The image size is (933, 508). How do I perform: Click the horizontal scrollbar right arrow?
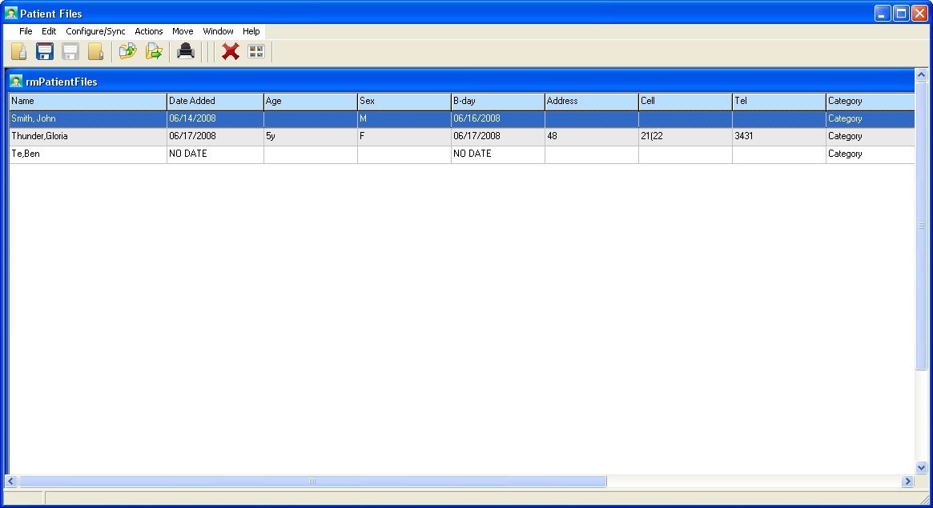(907, 482)
